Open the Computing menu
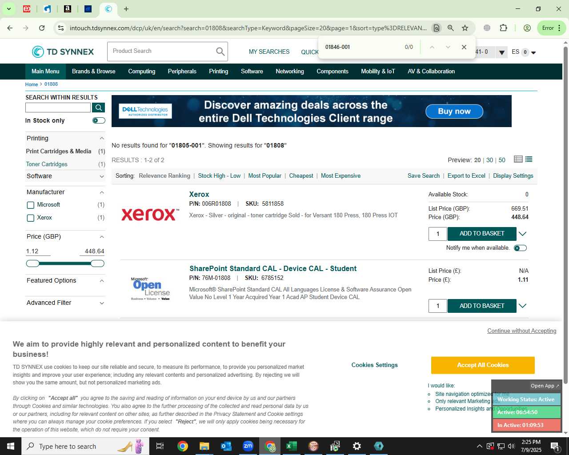 (x=142, y=72)
